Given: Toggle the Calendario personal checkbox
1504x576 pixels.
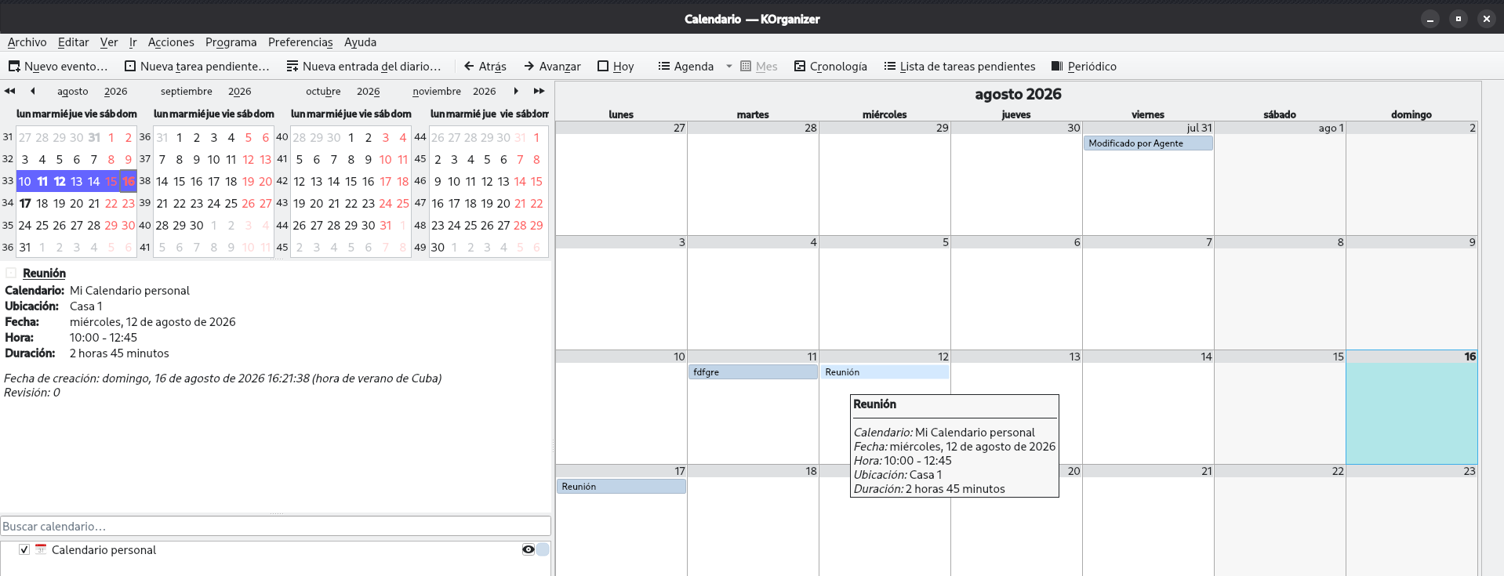Looking at the screenshot, I should 24,549.
